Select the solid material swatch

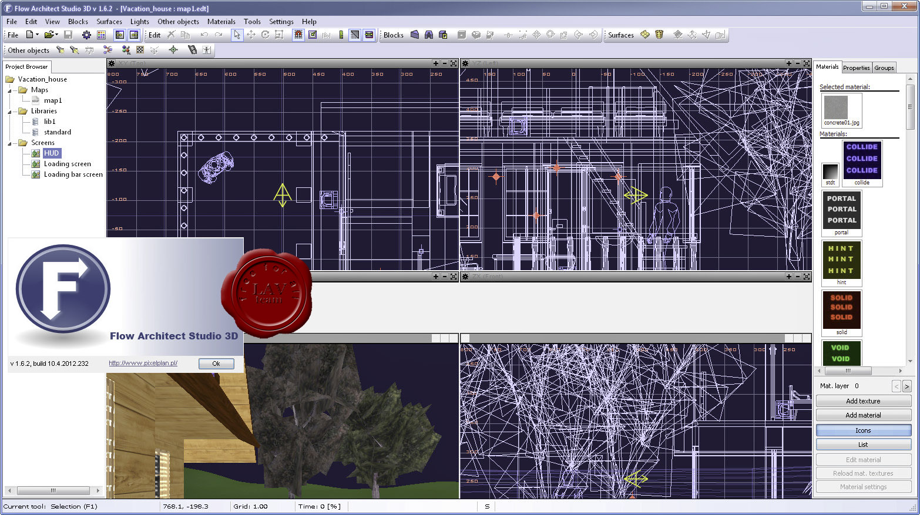[x=841, y=312]
